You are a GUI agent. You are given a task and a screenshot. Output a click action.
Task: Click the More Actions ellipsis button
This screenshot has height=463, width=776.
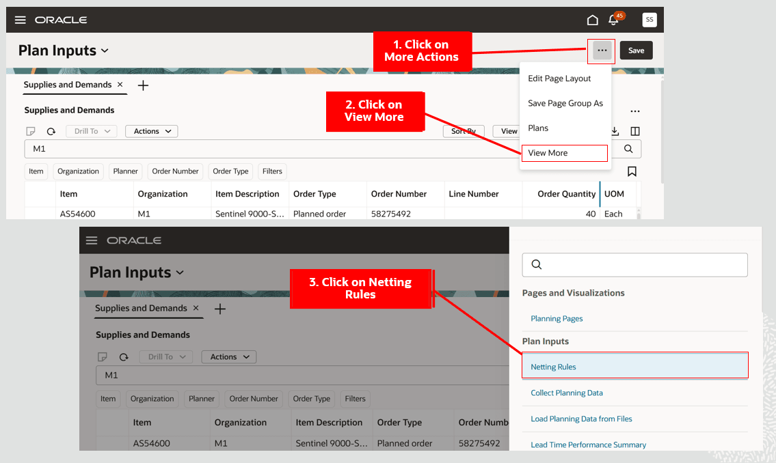[x=601, y=51]
